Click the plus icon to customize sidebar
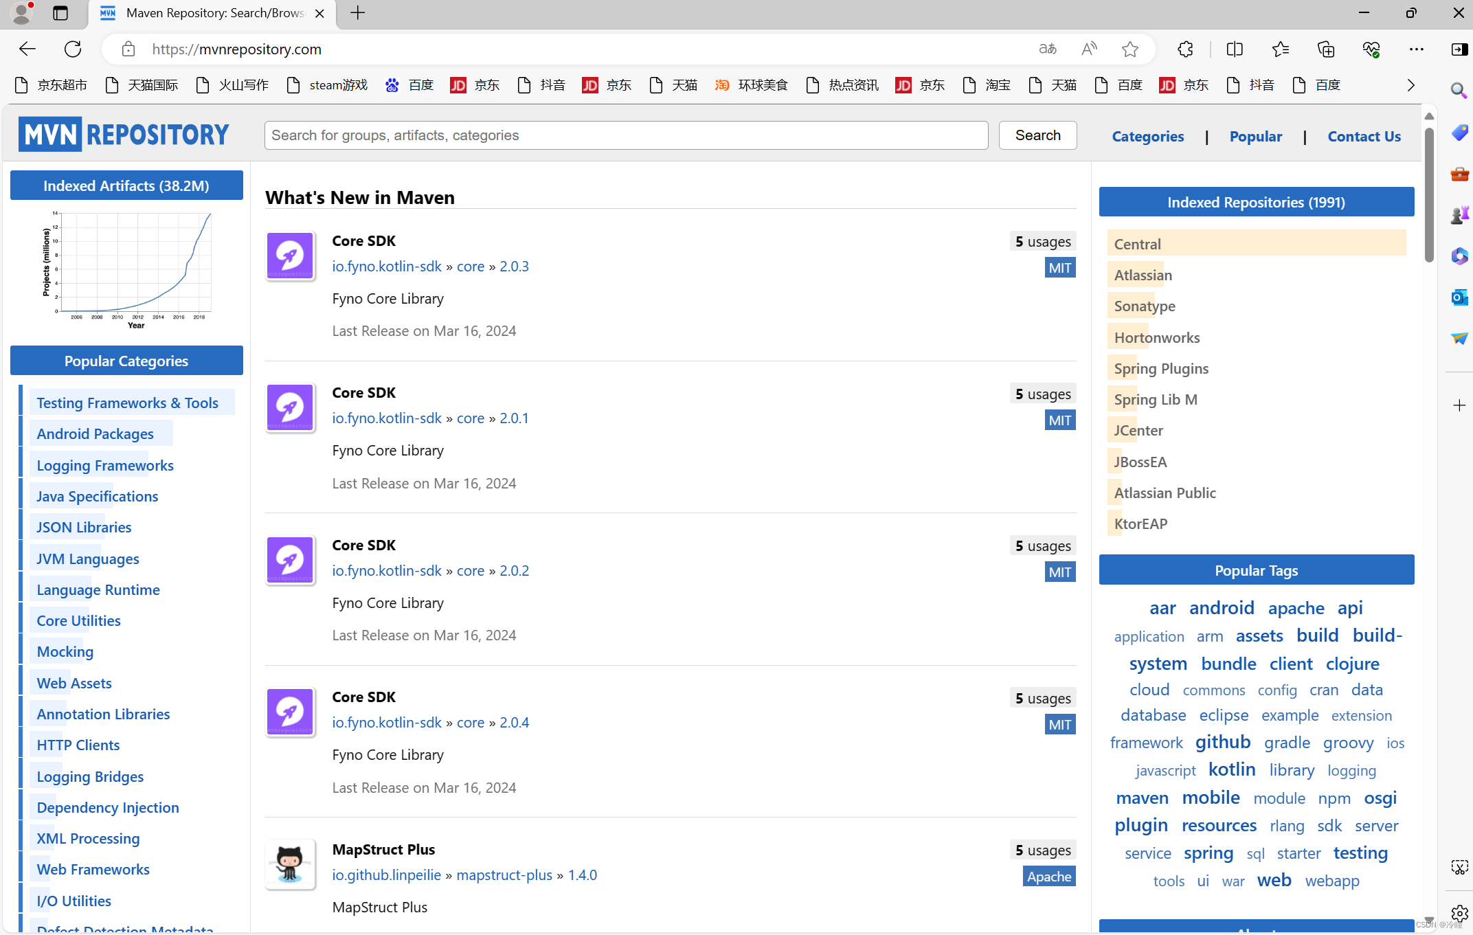The width and height of the screenshot is (1473, 935). tap(1459, 405)
